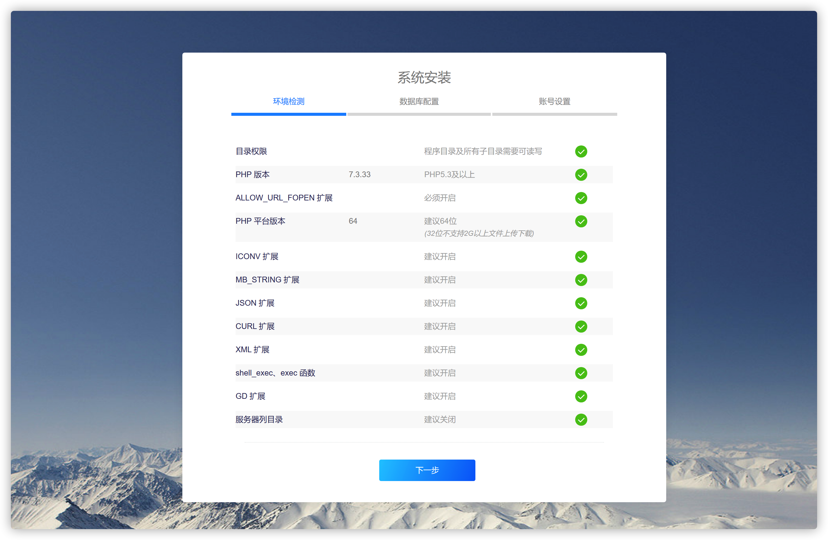Click check icon for ALLOW_URL_FOPEN 扩展

581,198
